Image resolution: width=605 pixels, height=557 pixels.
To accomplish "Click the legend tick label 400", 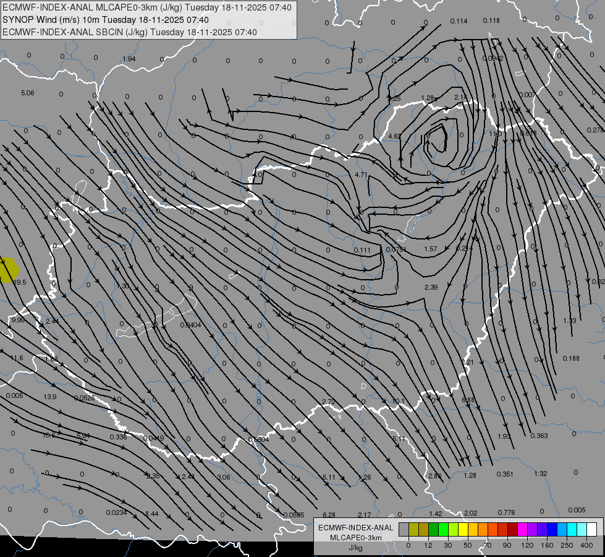I will click(586, 545).
